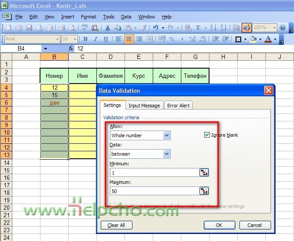Expand the Data condition dropdown
Image resolution: width=294 pixels, height=241 pixels.
click(166, 154)
